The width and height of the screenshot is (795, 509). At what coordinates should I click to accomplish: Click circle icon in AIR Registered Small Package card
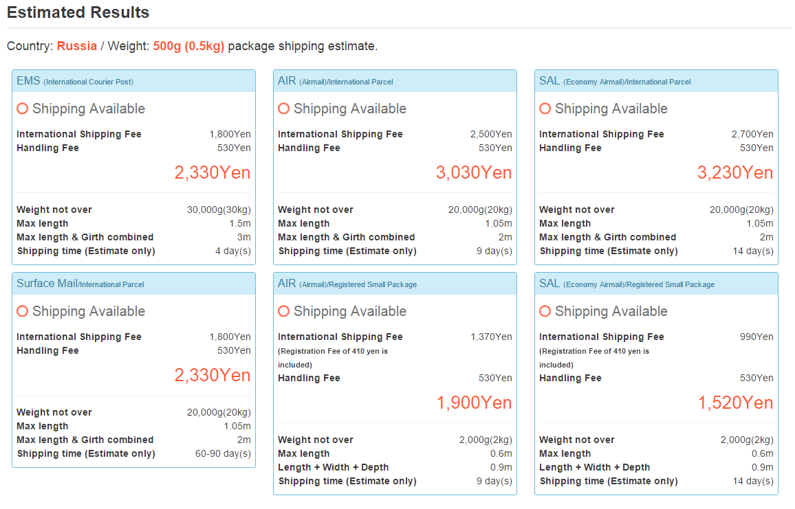(283, 311)
